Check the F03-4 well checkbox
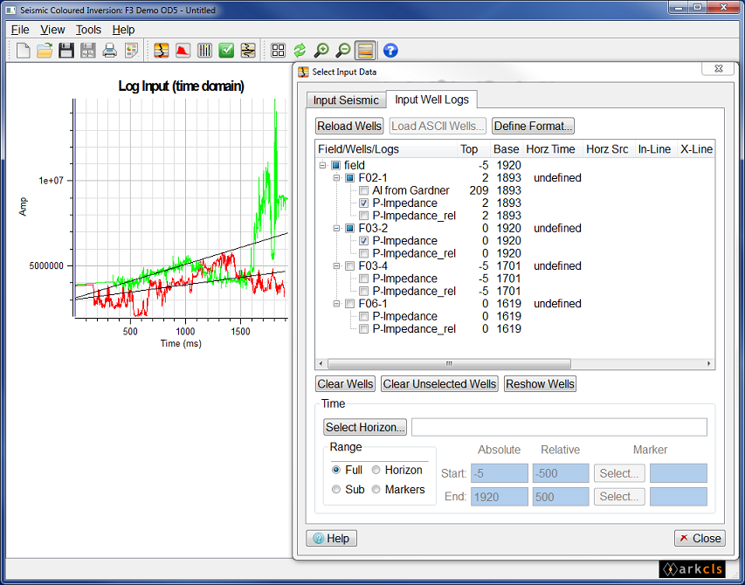This screenshot has width=745, height=585. [x=349, y=266]
